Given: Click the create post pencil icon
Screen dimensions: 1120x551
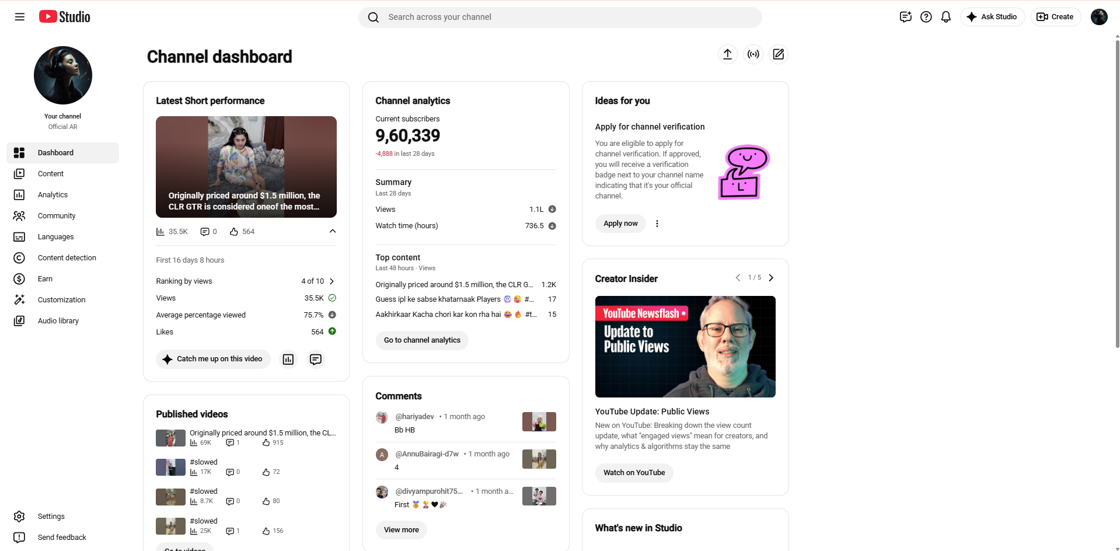Looking at the screenshot, I should [779, 54].
